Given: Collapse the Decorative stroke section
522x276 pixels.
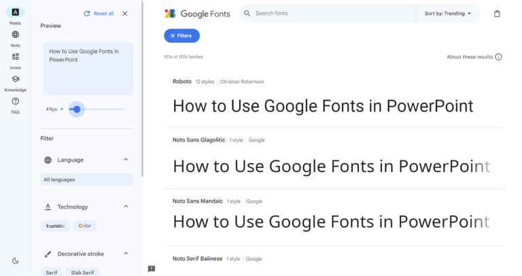Looking at the screenshot, I should click(x=126, y=254).
